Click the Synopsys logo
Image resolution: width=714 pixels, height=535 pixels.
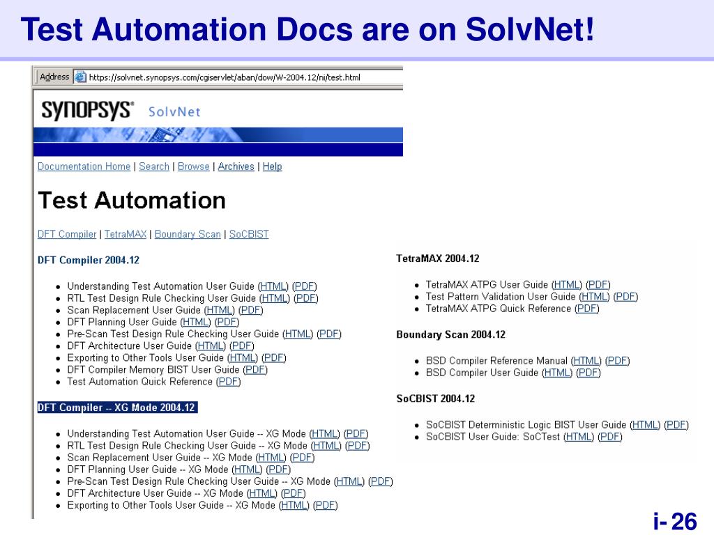point(87,110)
